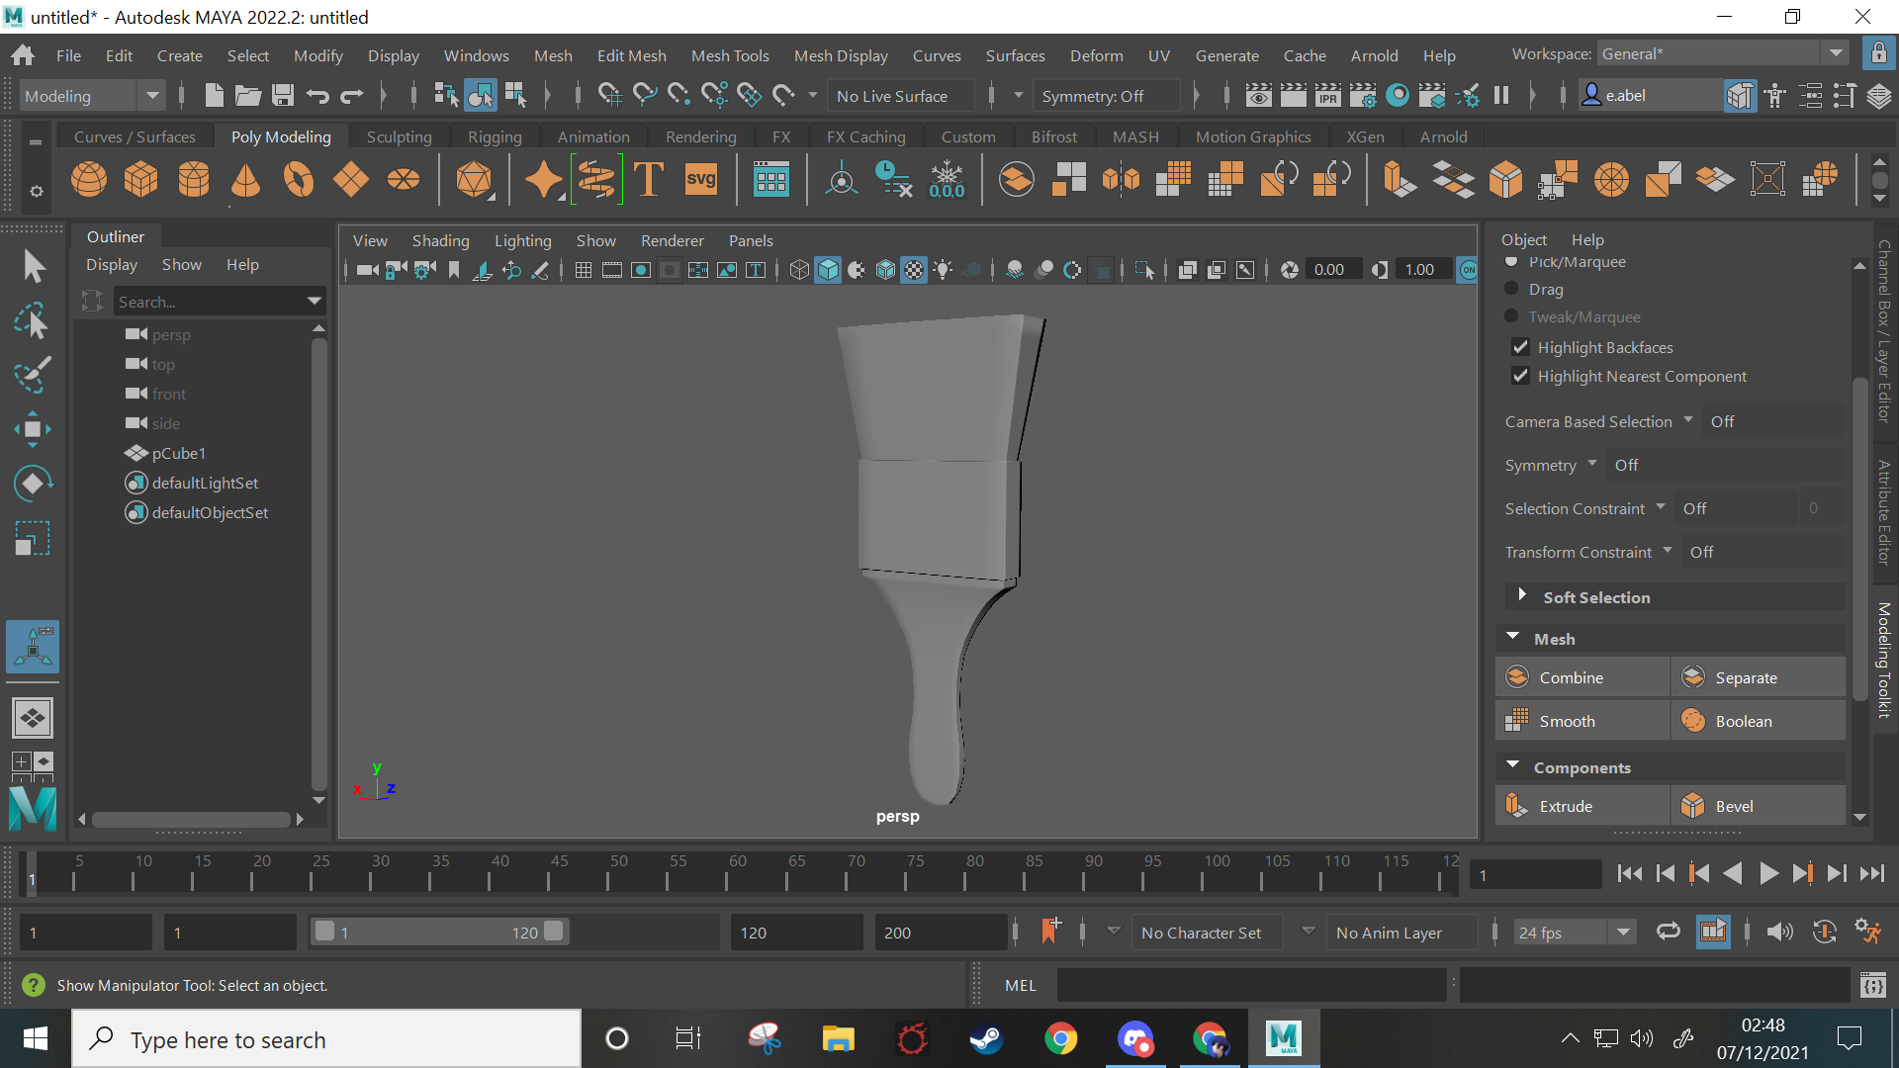This screenshot has height=1068, width=1899.
Task: Create a polygon cone from the shelf
Action: 245,180
